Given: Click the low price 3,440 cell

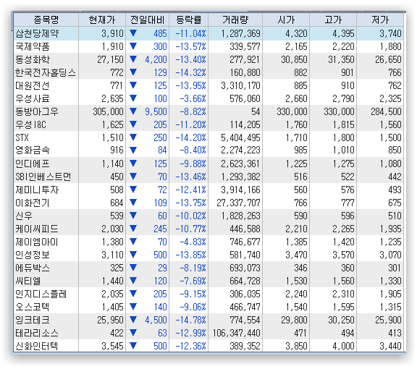Looking at the screenshot, I should (390, 346).
